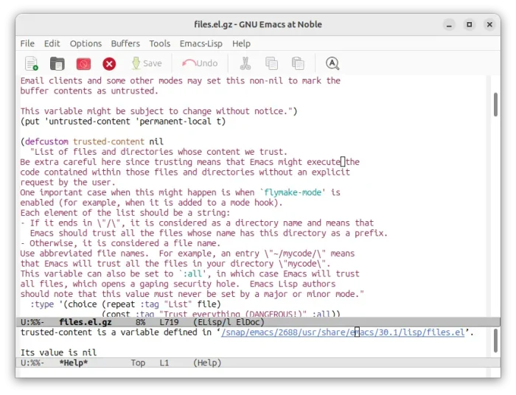Image resolution: width=516 pixels, height=395 pixels.
Task: Click the Undo toolbar button
Action: pos(200,63)
